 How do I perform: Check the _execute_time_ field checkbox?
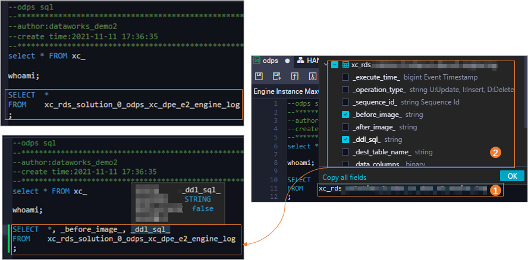(x=345, y=77)
